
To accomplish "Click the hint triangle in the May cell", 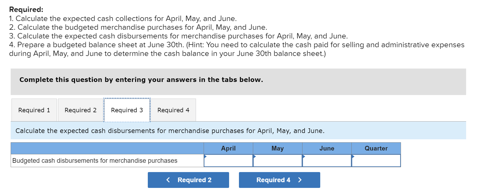I will [254, 156].
